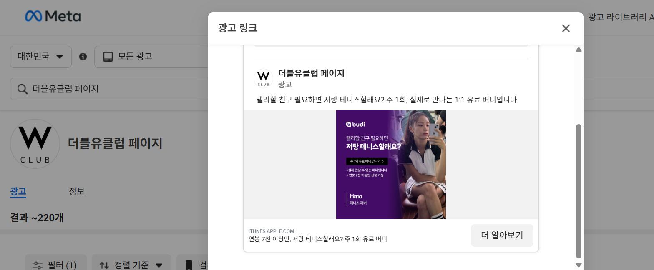Screen dimensions: 654x270
Task: Click the large W CLUB page logo
Action: 35,144
